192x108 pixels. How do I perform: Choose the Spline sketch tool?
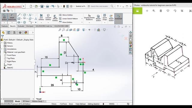click(30, 15)
